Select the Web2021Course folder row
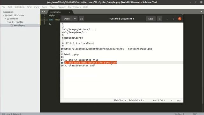 20,15
